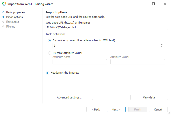This screenshot has height=115, width=171.
Task: Select the Import options wizard step
Action: coord(14,17)
